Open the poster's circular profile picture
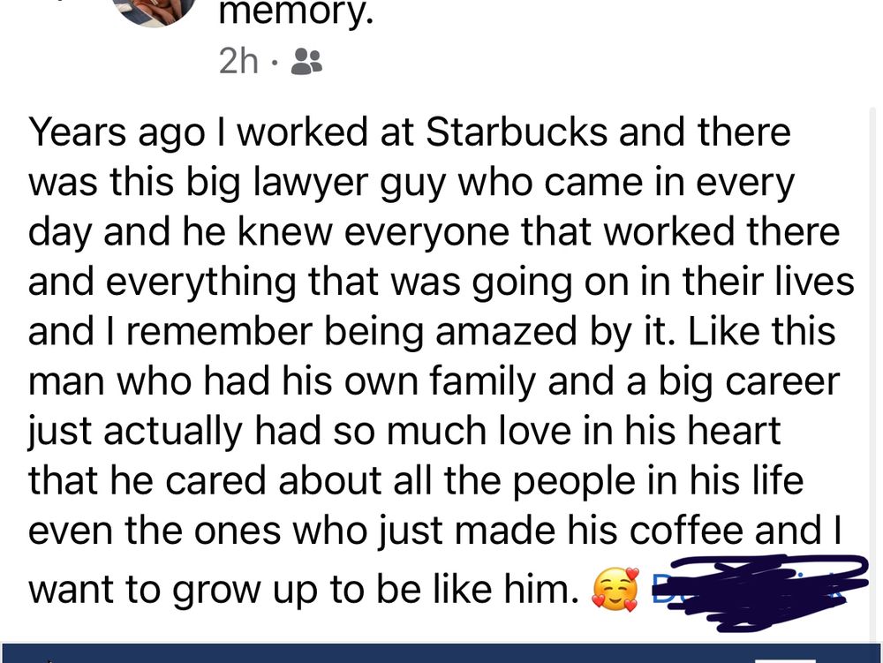This screenshot has height=663, width=883. pos(155,10)
